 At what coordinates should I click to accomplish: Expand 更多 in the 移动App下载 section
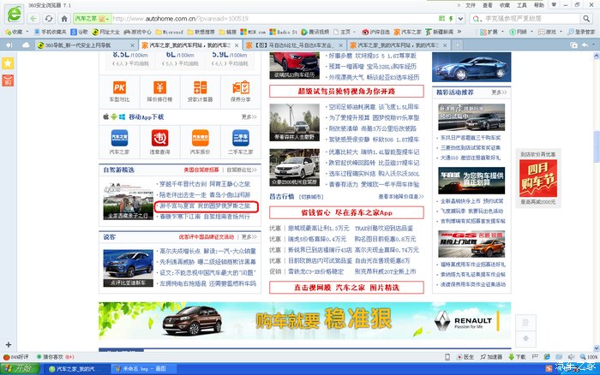click(249, 116)
